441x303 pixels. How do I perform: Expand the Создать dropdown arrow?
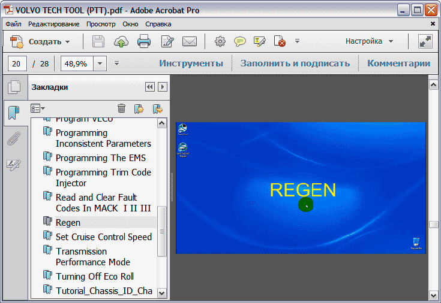coord(68,42)
